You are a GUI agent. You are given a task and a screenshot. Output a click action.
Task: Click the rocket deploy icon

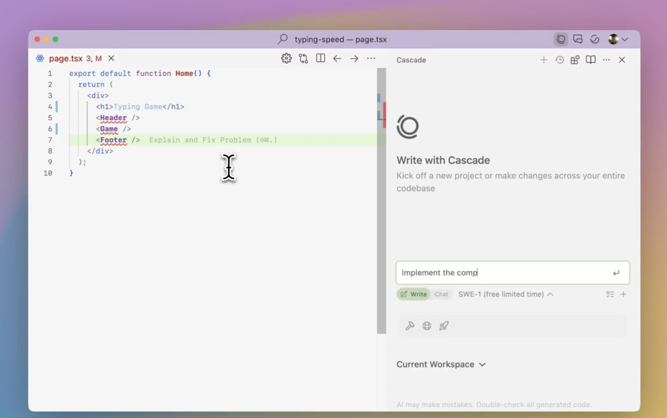coord(444,326)
